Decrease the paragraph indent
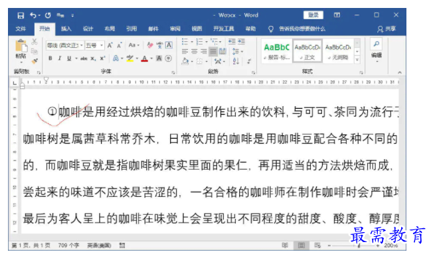 232,41
